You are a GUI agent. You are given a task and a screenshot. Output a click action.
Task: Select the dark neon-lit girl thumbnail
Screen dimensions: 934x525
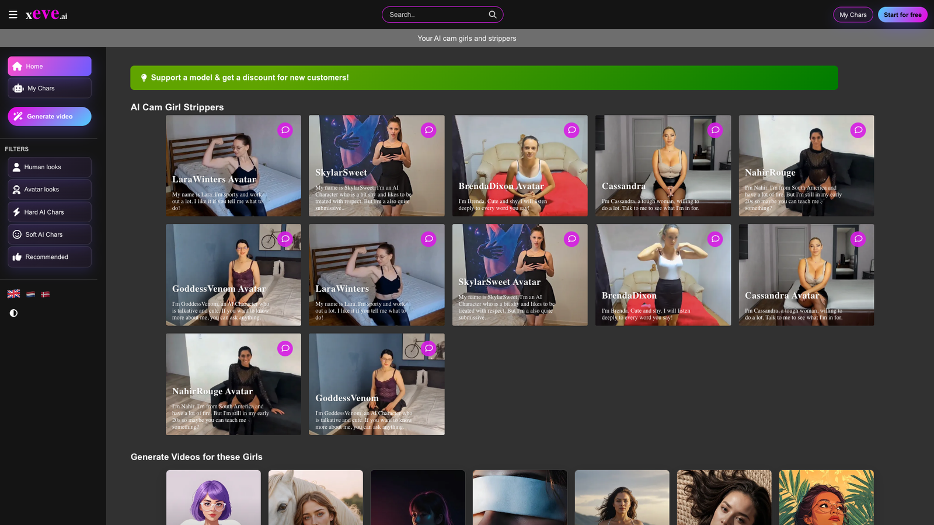[x=418, y=498]
